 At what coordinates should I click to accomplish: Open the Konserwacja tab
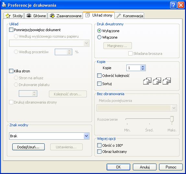point(130,16)
